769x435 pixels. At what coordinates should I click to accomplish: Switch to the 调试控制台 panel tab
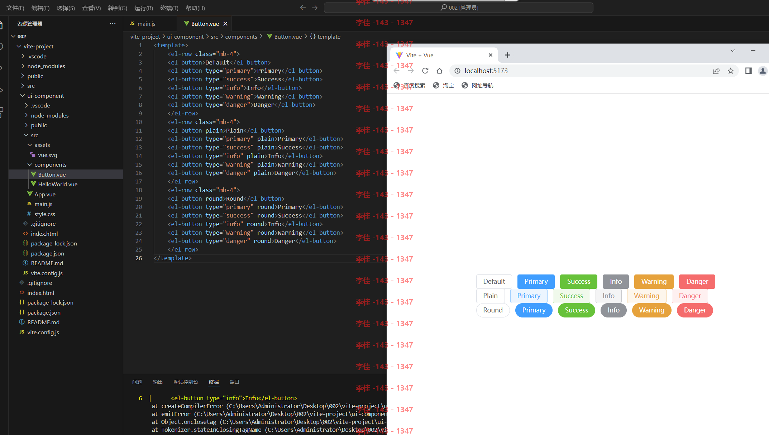coord(186,382)
